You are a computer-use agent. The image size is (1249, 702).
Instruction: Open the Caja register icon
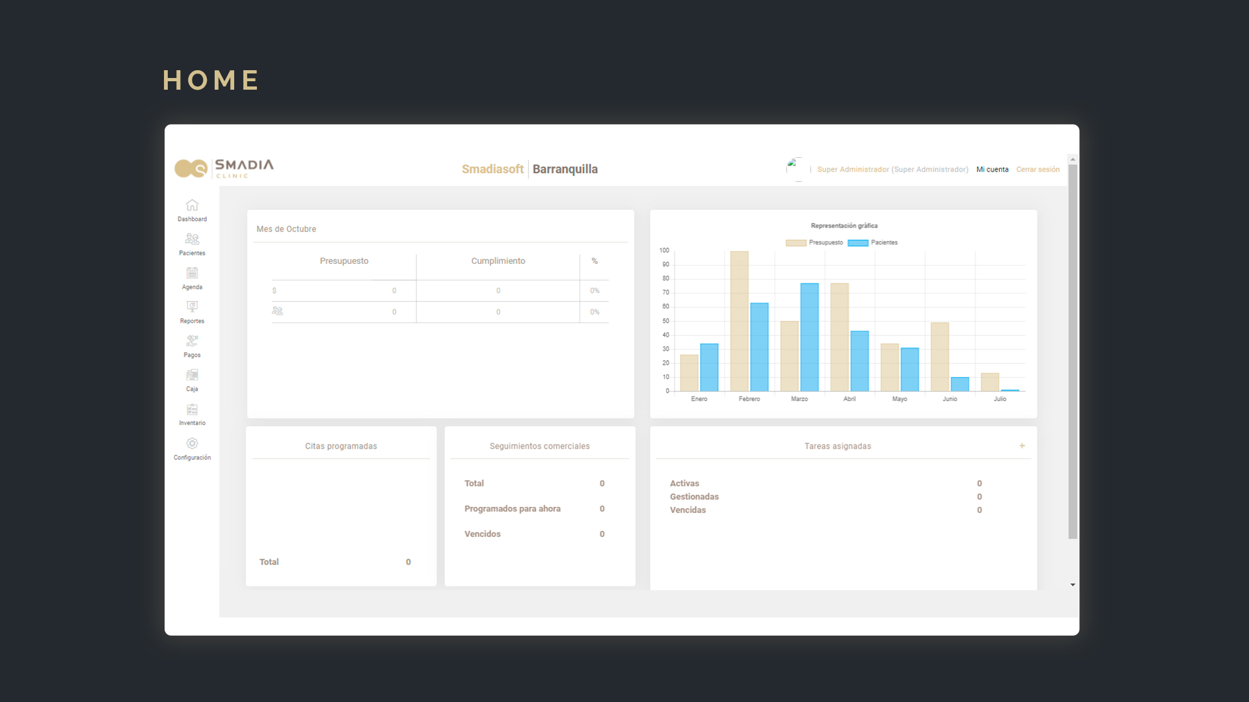click(192, 375)
